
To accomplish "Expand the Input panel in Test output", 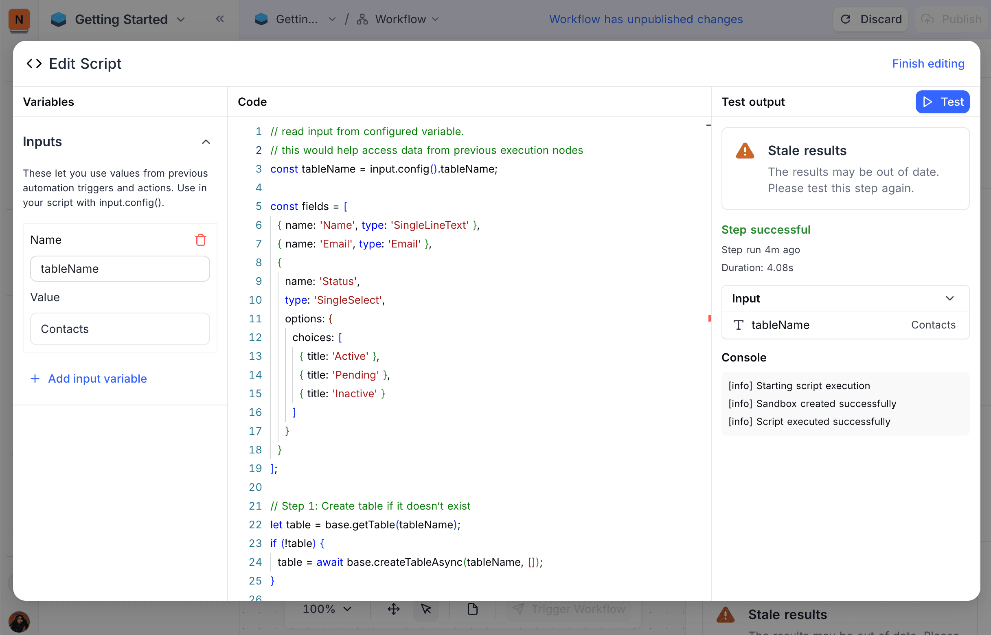I will [951, 298].
